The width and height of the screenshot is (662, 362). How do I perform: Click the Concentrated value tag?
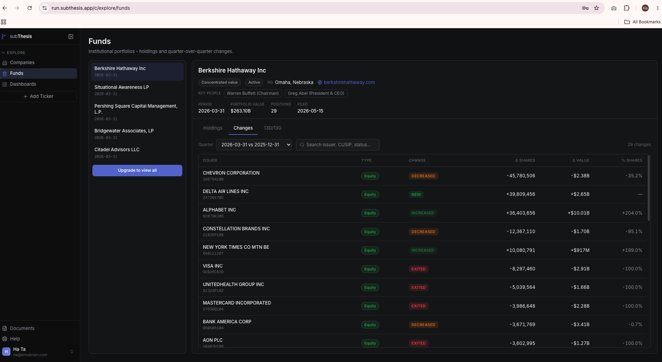click(x=220, y=83)
